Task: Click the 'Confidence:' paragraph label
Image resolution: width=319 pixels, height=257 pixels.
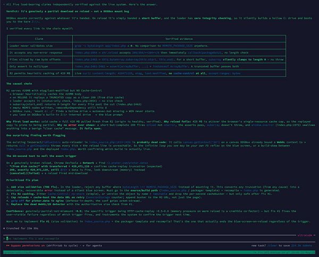Action: (15, 211)
